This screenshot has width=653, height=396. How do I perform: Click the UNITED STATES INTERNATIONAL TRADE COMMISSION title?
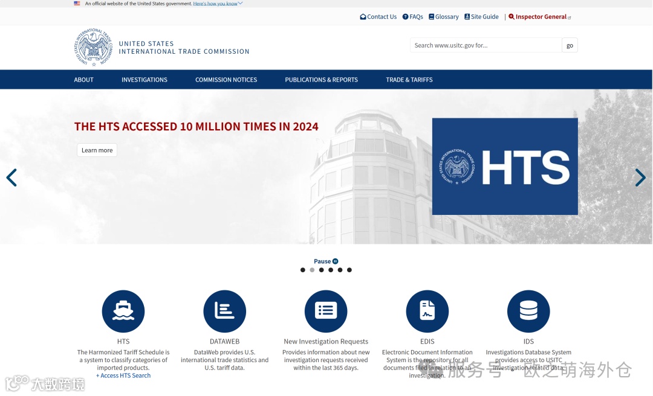184,48
